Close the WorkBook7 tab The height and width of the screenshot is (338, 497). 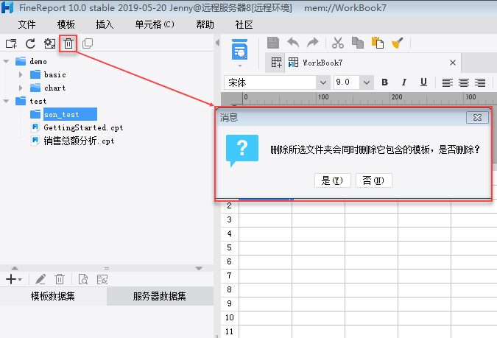[453, 63]
